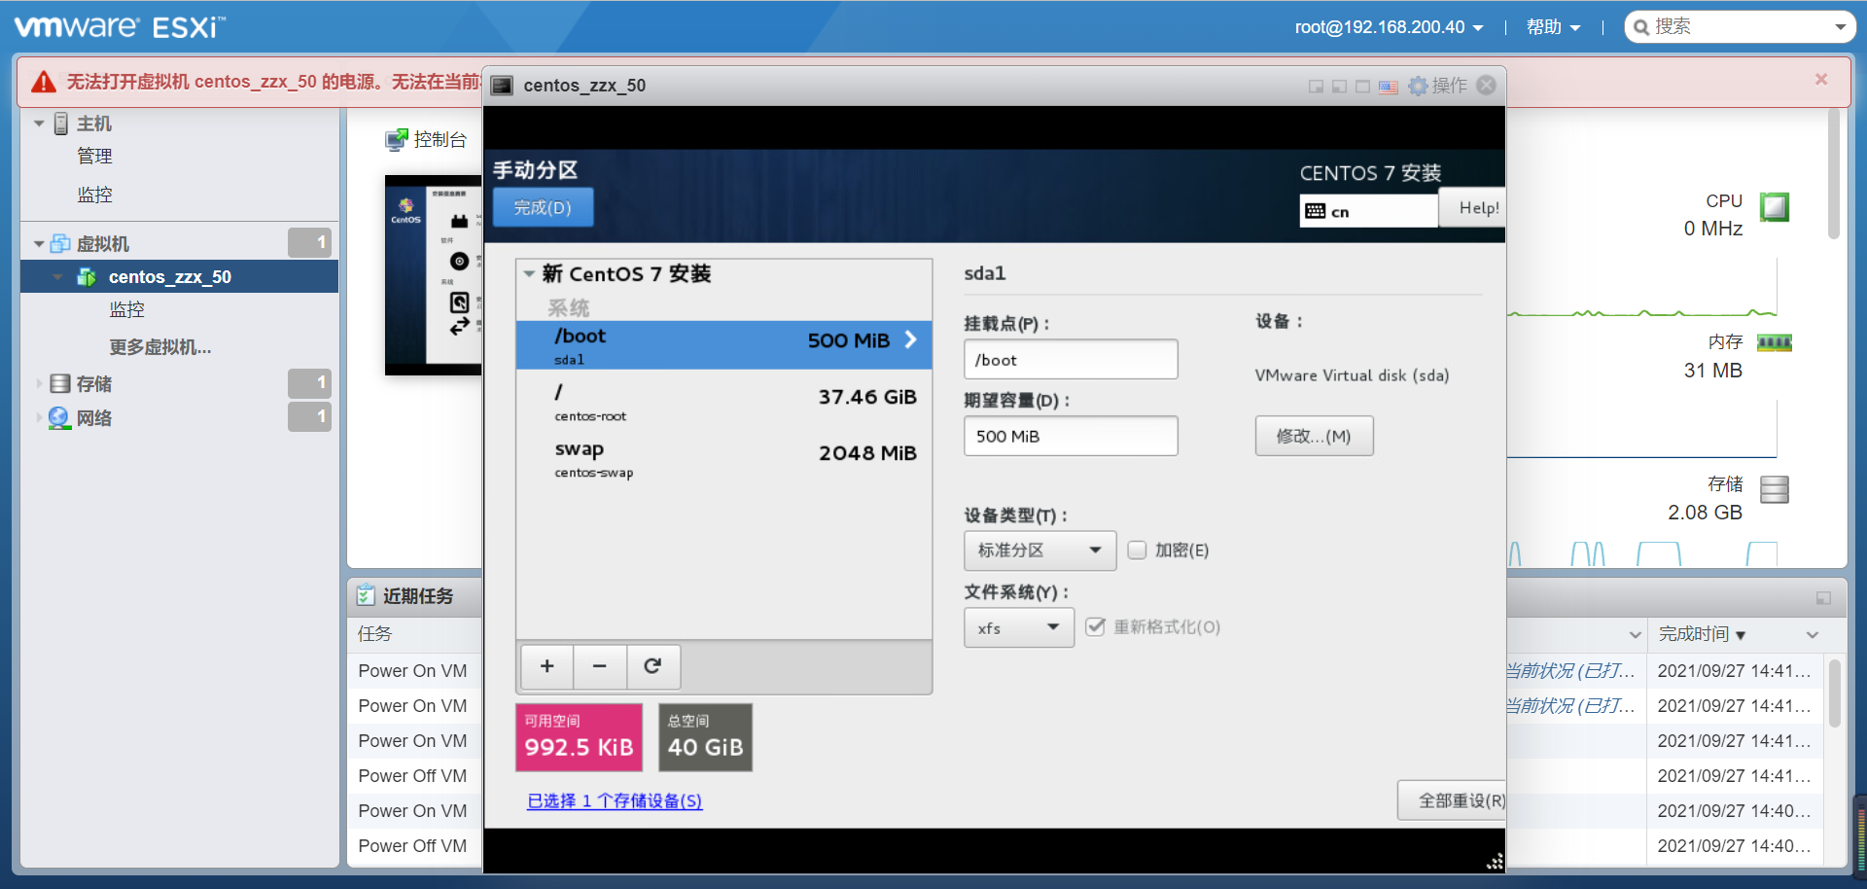Click the medium-size console window icon
This screenshot has height=889, width=1867.
[1339, 87]
